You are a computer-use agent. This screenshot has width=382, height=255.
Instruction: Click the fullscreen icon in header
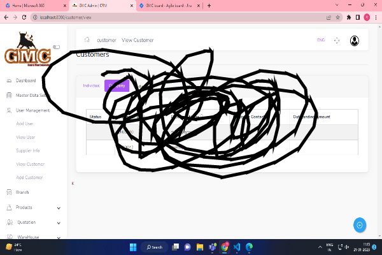pyautogui.click(x=337, y=41)
